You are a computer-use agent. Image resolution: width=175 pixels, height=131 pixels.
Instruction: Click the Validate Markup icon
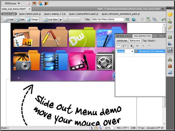click(163, 20)
